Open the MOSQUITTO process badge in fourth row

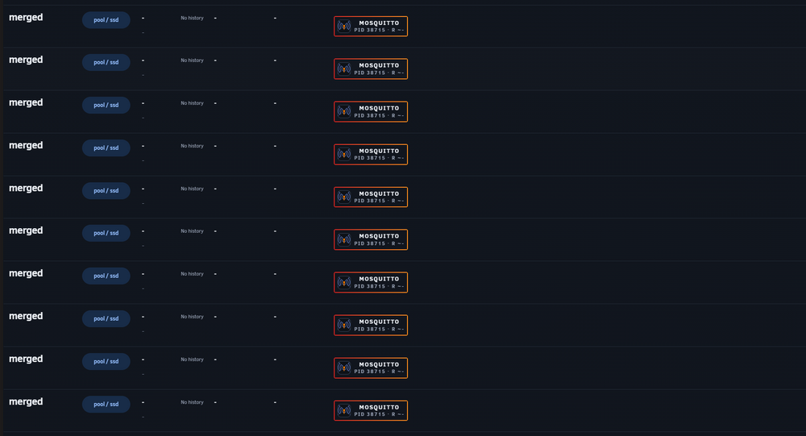[x=371, y=154]
